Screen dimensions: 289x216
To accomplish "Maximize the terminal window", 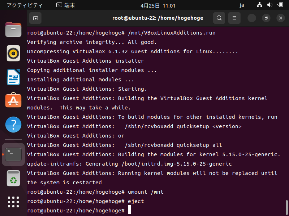I will [266, 18].
